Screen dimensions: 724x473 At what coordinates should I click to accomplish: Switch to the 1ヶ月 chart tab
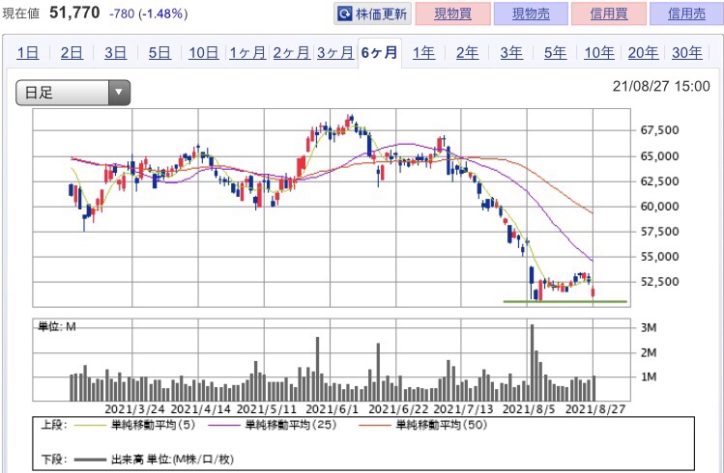point(247,53)
